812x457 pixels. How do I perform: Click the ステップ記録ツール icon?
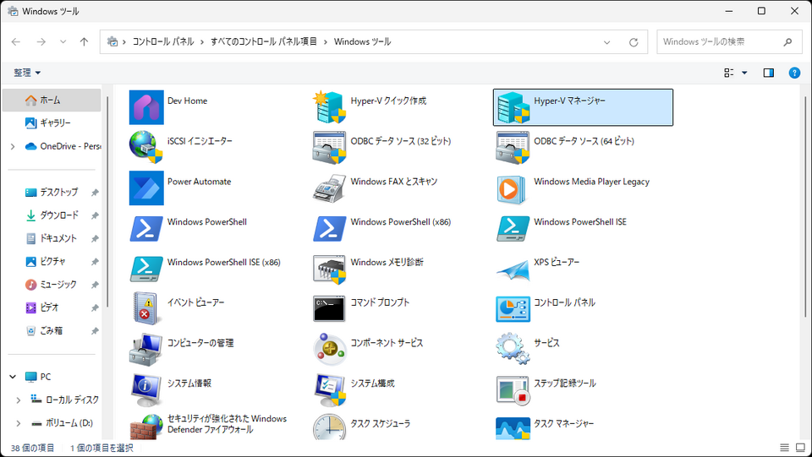click(x=513, y=389)
